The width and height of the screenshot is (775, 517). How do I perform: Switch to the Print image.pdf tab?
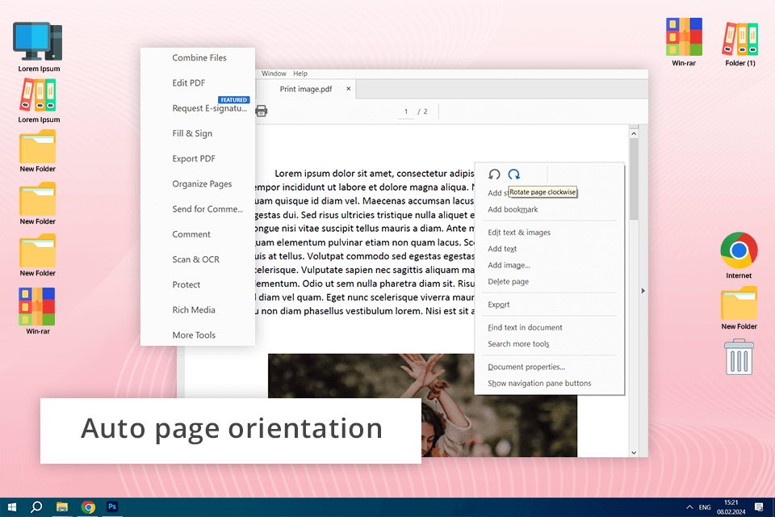(306, 89)
